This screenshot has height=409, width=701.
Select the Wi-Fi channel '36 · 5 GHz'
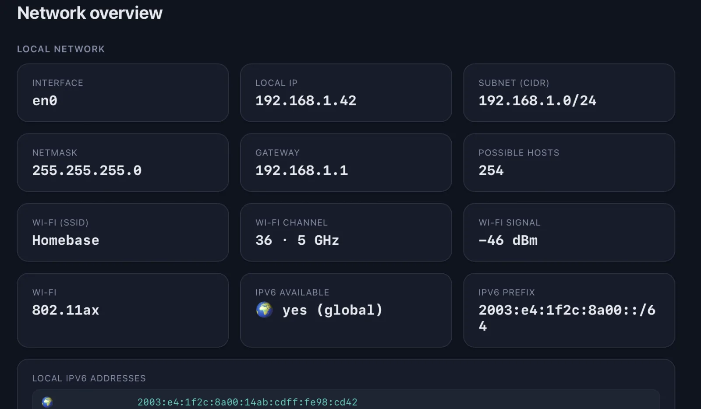pyautogui.click(x=297, y=240)
